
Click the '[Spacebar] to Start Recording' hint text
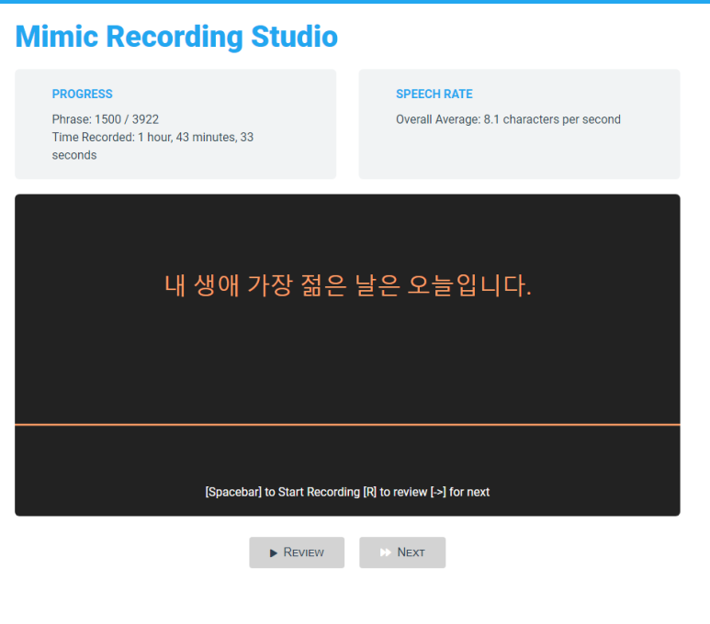point(282,492)
